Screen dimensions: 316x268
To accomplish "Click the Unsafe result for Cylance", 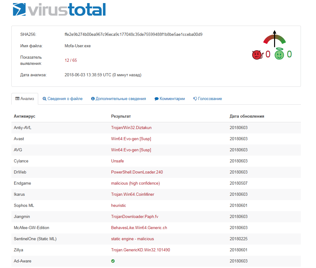I will 117,161.
